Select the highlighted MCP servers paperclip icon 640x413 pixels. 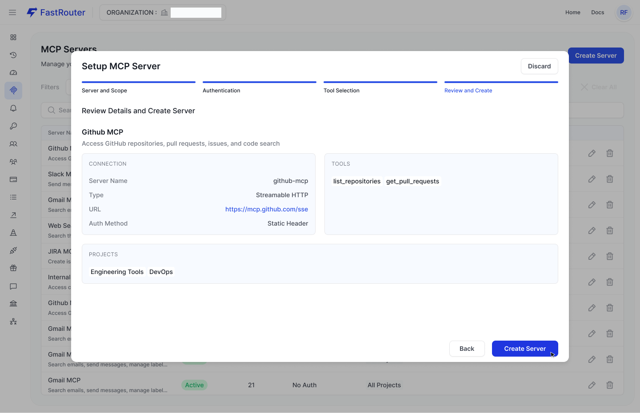[x=13, y=90]
